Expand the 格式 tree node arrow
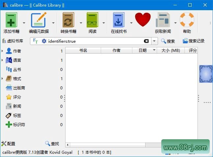This screenshot has width=213, height=157. pyautogui.click(x=2, y=78)
